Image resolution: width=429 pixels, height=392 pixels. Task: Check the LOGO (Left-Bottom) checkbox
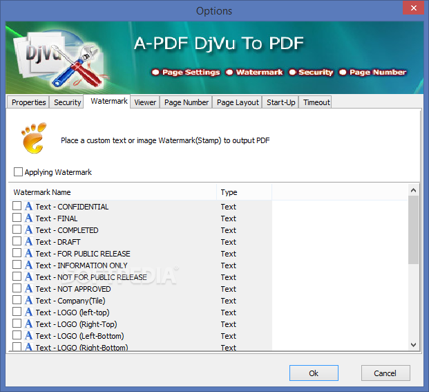[x=17, y=335]
